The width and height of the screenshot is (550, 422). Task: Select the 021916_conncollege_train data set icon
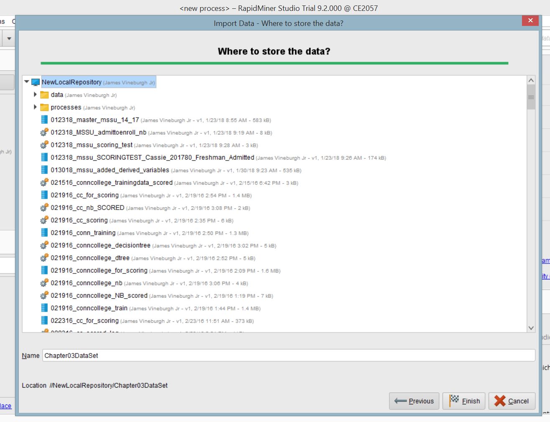44,308
